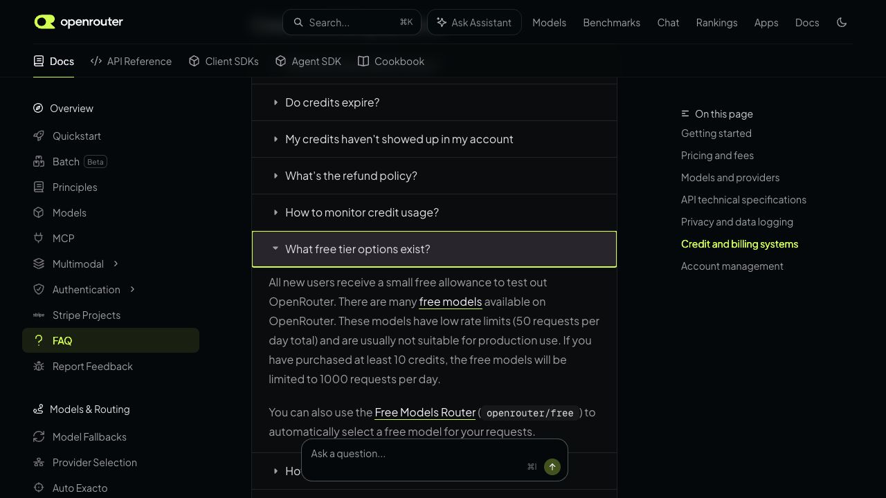Viewport: 886px width, 498px height.
Task: Open Apps in the top navigation
Action: pyautogui.click(x=766, y=22)
